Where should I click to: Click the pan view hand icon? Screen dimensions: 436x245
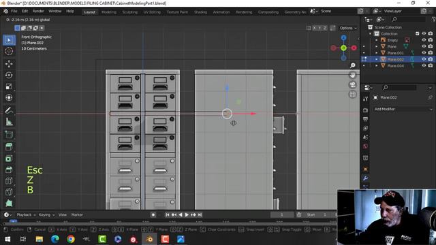coord(353,75)
